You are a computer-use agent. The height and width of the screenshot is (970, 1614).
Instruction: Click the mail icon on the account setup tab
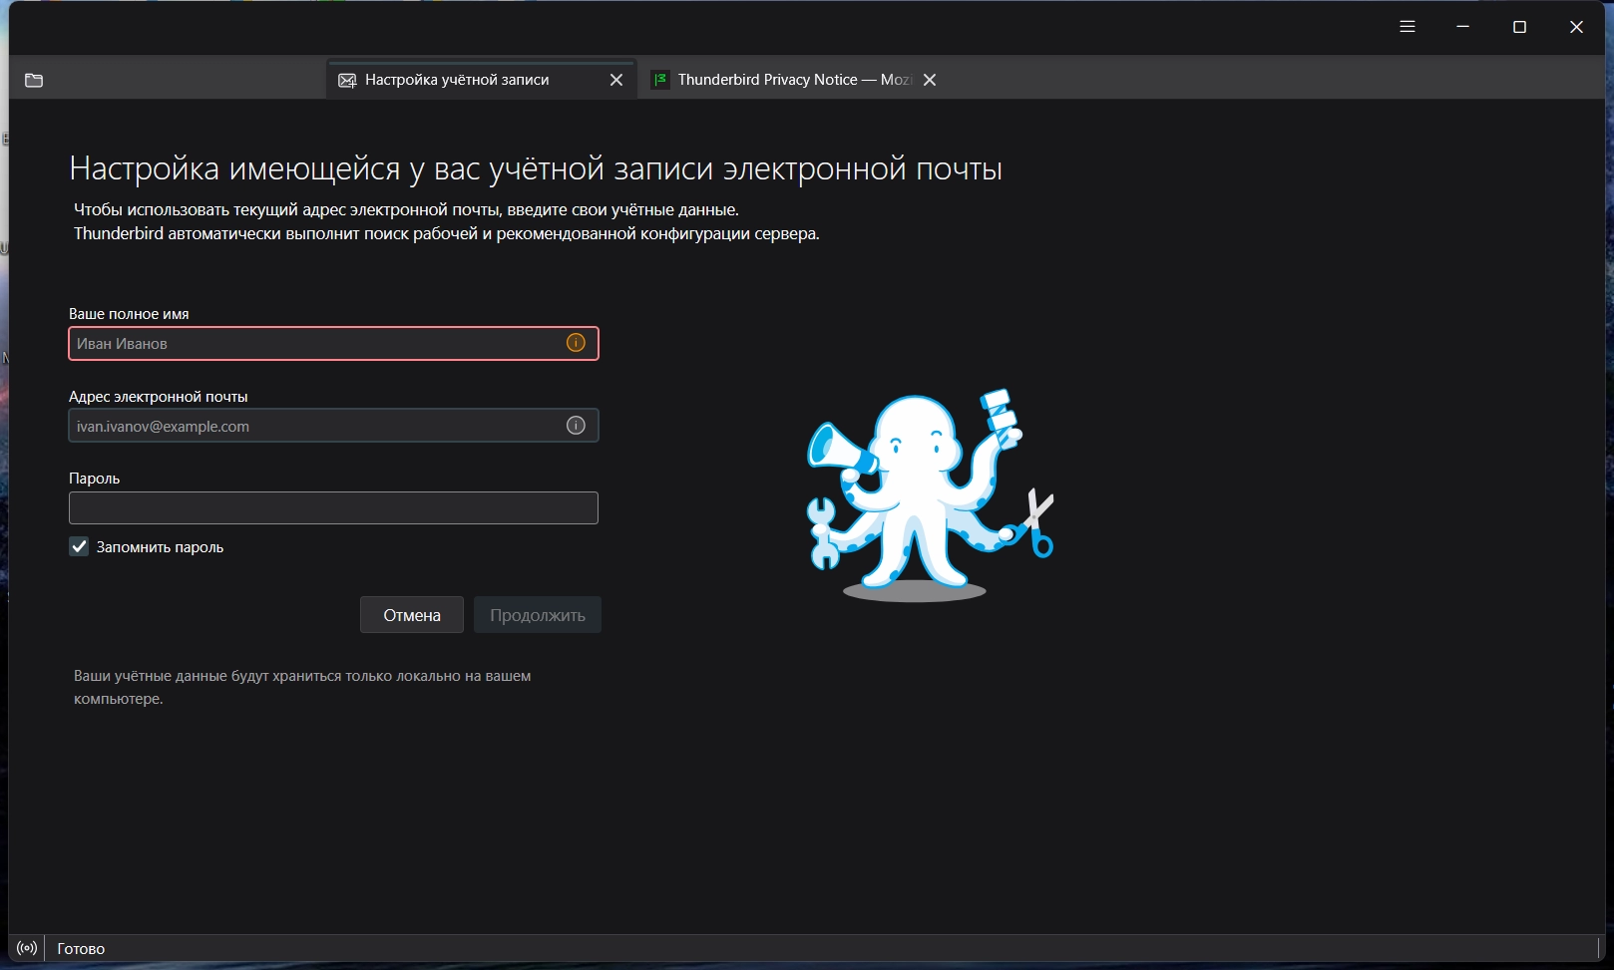347,80
